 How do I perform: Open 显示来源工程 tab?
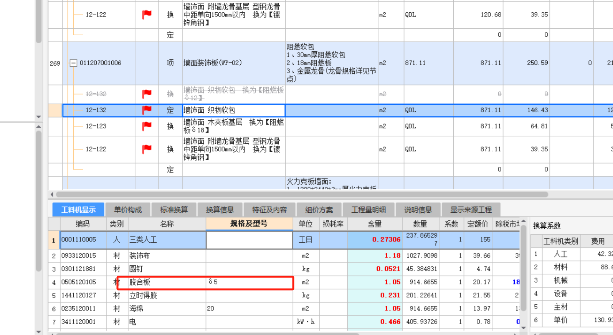pos(471,210)
